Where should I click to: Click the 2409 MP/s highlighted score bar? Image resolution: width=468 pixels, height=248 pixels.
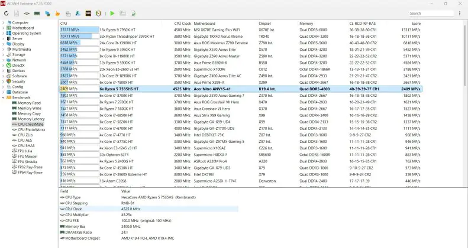pyautogui.click(x=79, y=89)
